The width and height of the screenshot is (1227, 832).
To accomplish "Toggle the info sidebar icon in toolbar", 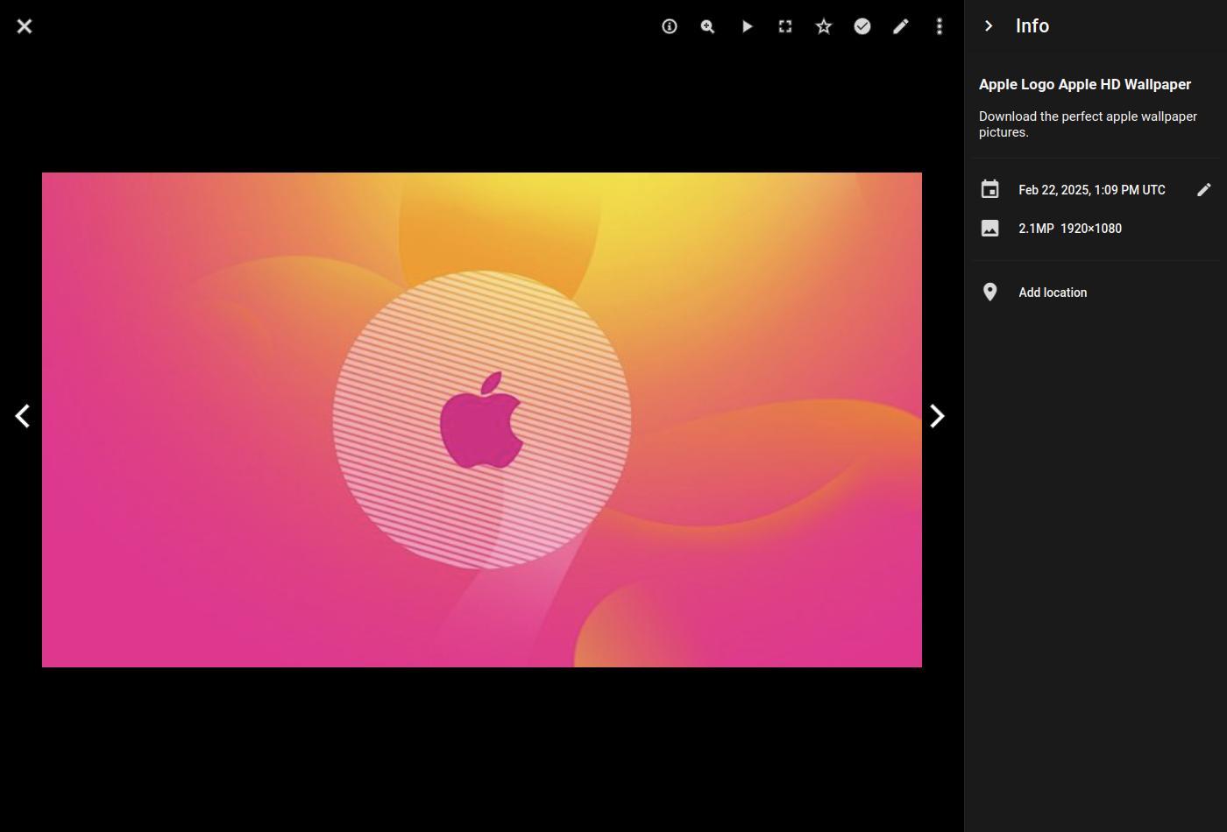I will (669, 26).
